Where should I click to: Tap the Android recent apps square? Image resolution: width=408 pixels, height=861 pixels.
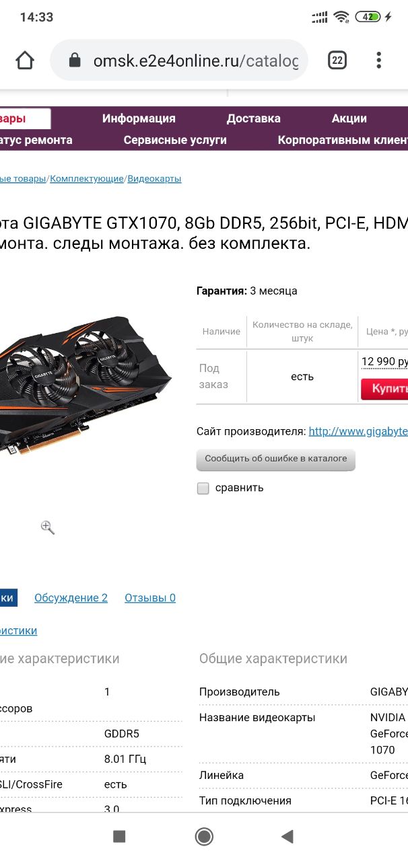[x=119, y=836]
